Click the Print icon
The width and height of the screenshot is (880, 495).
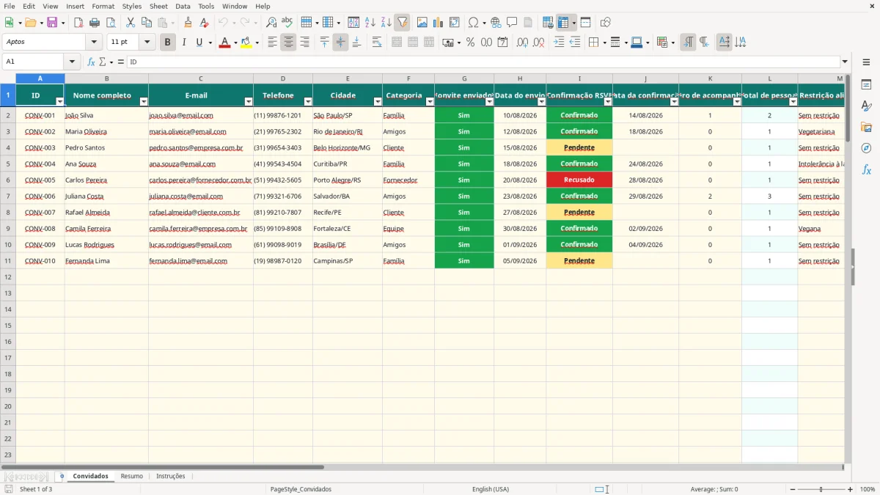click(95, 23)
